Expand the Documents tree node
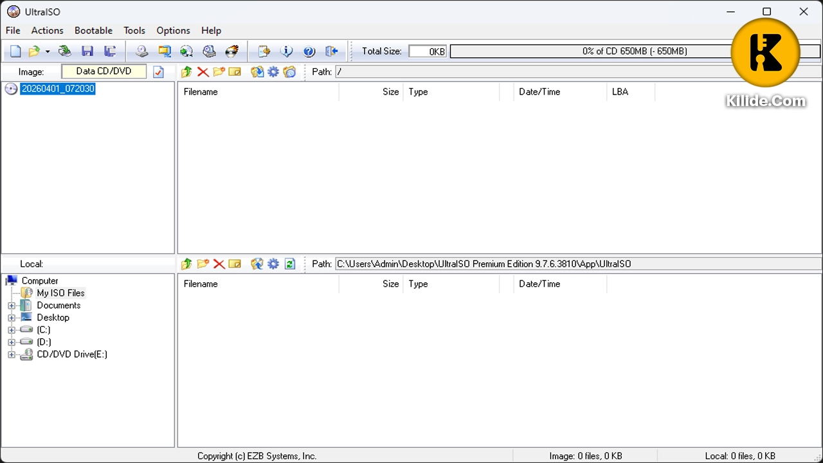Viewport: 823px width, 463px height. (12, 305)
